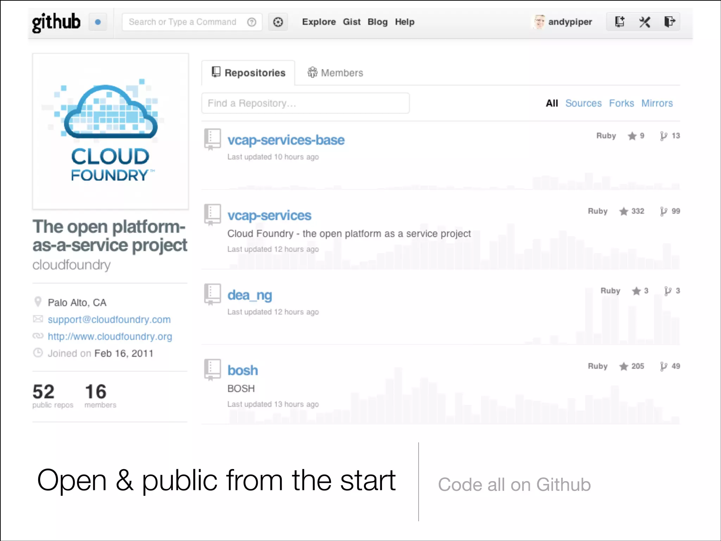Open Help in the top navigation
Viewport: 721px width, 541px height.
click(x=405, y=22)
